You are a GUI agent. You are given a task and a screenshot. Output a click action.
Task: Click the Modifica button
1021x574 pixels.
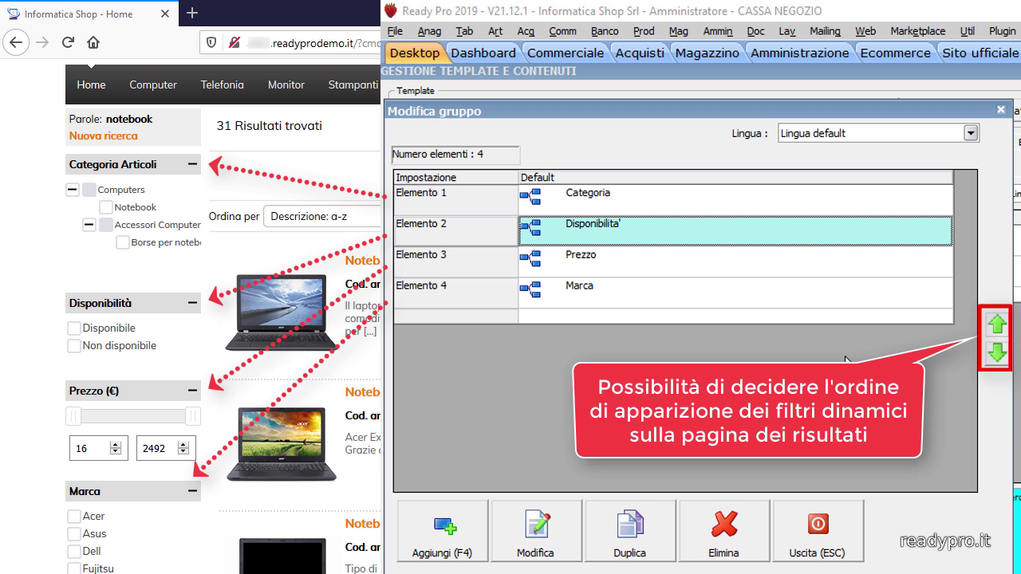coord(536,532)
